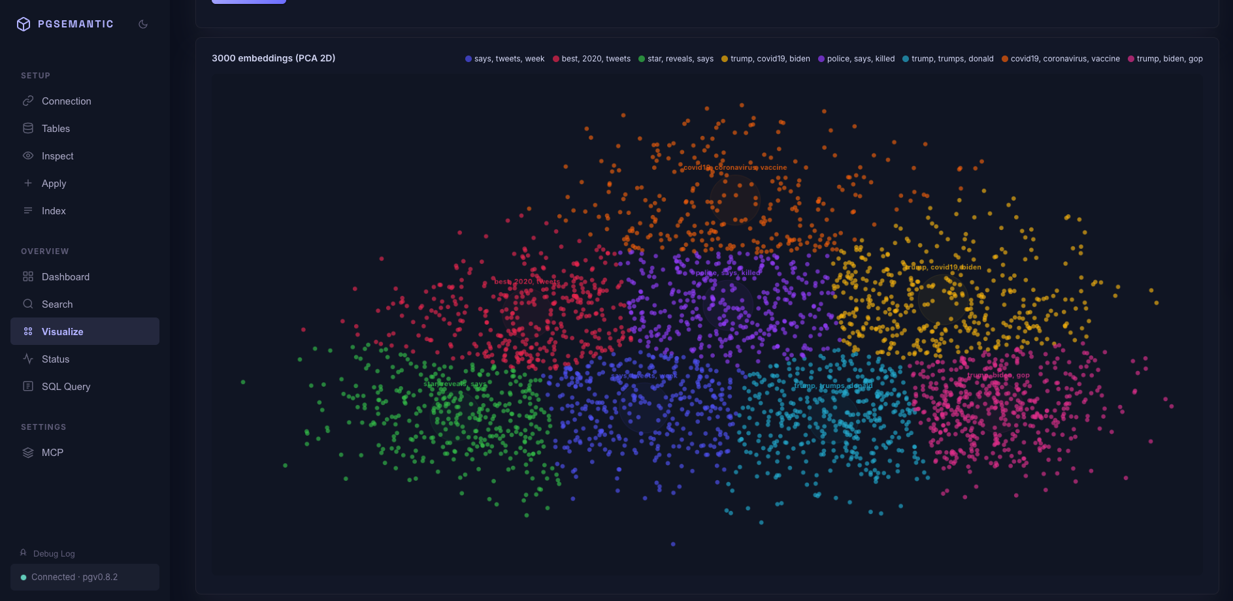Click the SETTINGS section header

pos(43,427)
